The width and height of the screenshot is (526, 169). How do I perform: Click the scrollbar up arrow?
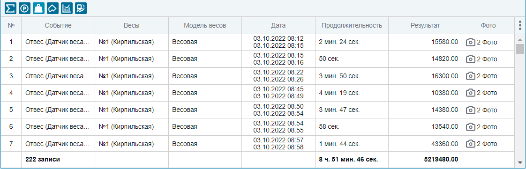[x=520, y=40]
